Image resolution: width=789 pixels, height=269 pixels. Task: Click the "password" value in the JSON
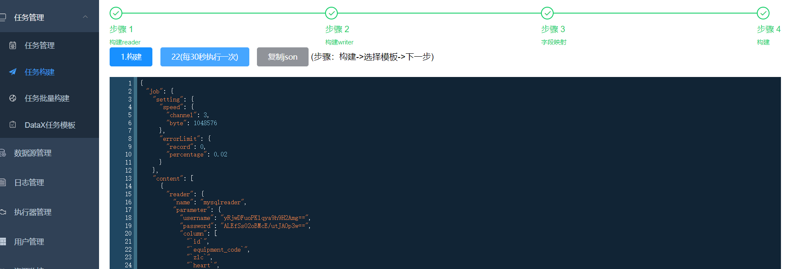coord(265,226)
